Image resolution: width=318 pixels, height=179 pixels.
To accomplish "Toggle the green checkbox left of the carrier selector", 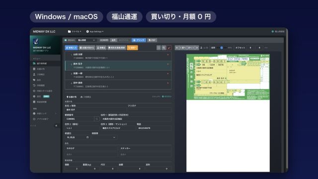I will point(66,40).
